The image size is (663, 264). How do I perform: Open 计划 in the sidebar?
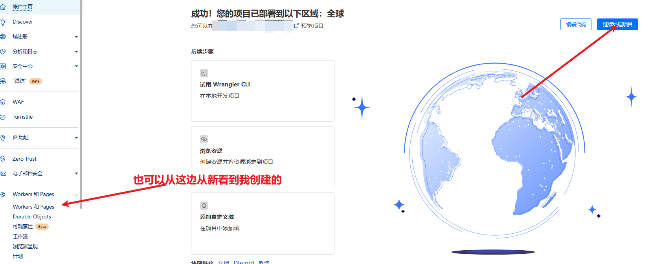pyautogui.click(x=18, y=256)
